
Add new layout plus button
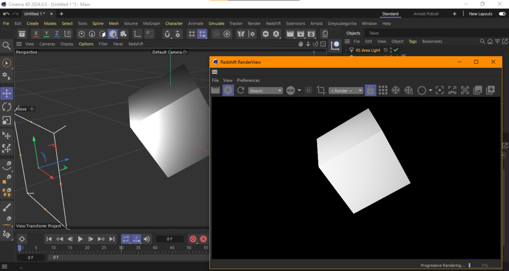click(x=454, y=14)
